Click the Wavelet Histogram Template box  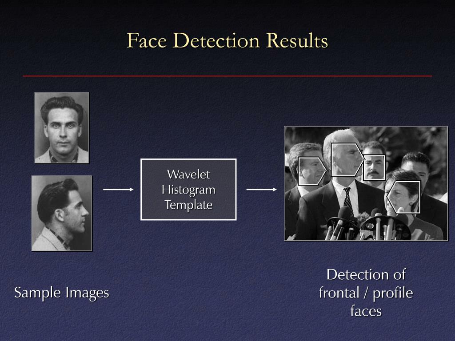click(188, 189)
